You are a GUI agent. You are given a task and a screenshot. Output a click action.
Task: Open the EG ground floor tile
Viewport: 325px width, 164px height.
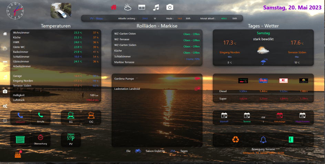click(x=71, y=118)
